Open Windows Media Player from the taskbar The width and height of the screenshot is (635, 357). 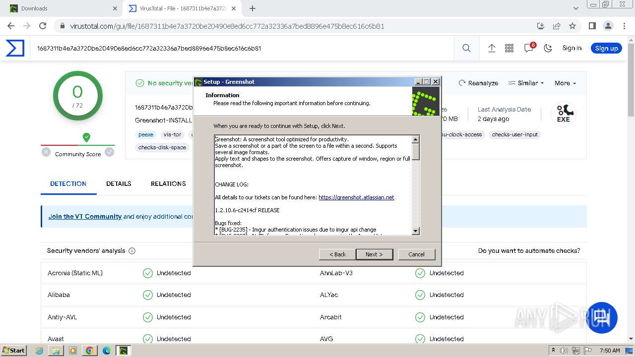pos(73,351)
